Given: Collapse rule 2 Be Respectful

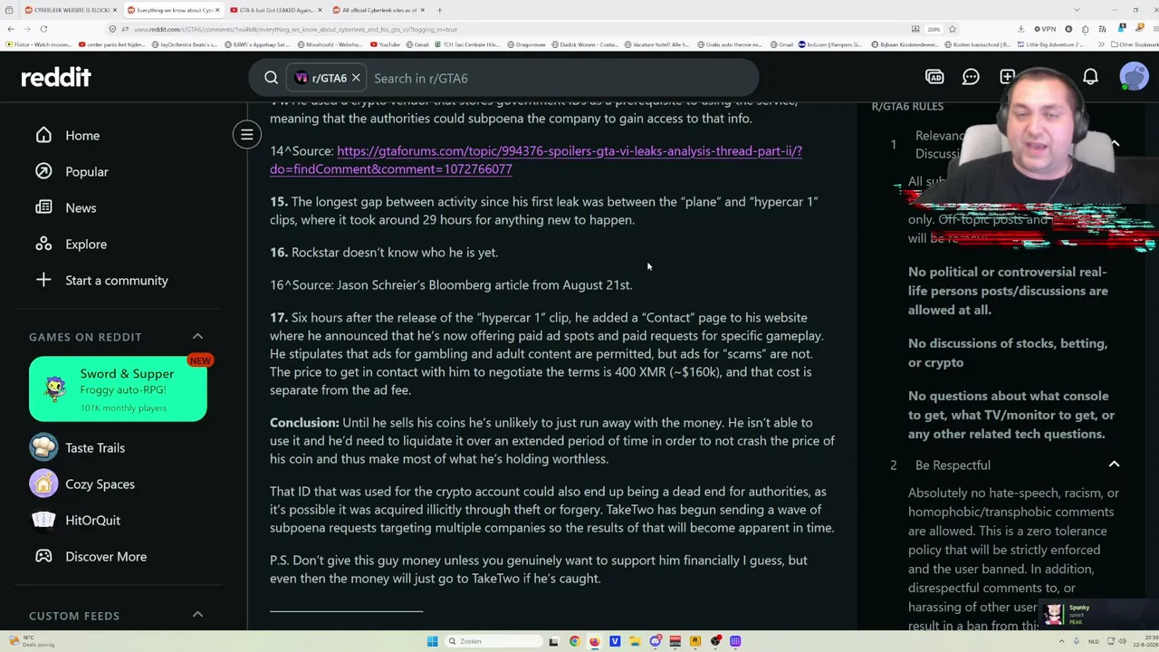Looking at the screenshot, I should tap(1114, 465).
